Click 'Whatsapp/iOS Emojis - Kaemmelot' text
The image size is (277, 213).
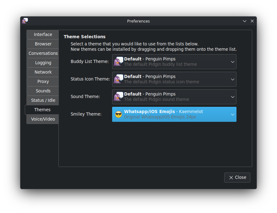pos(163,112)
